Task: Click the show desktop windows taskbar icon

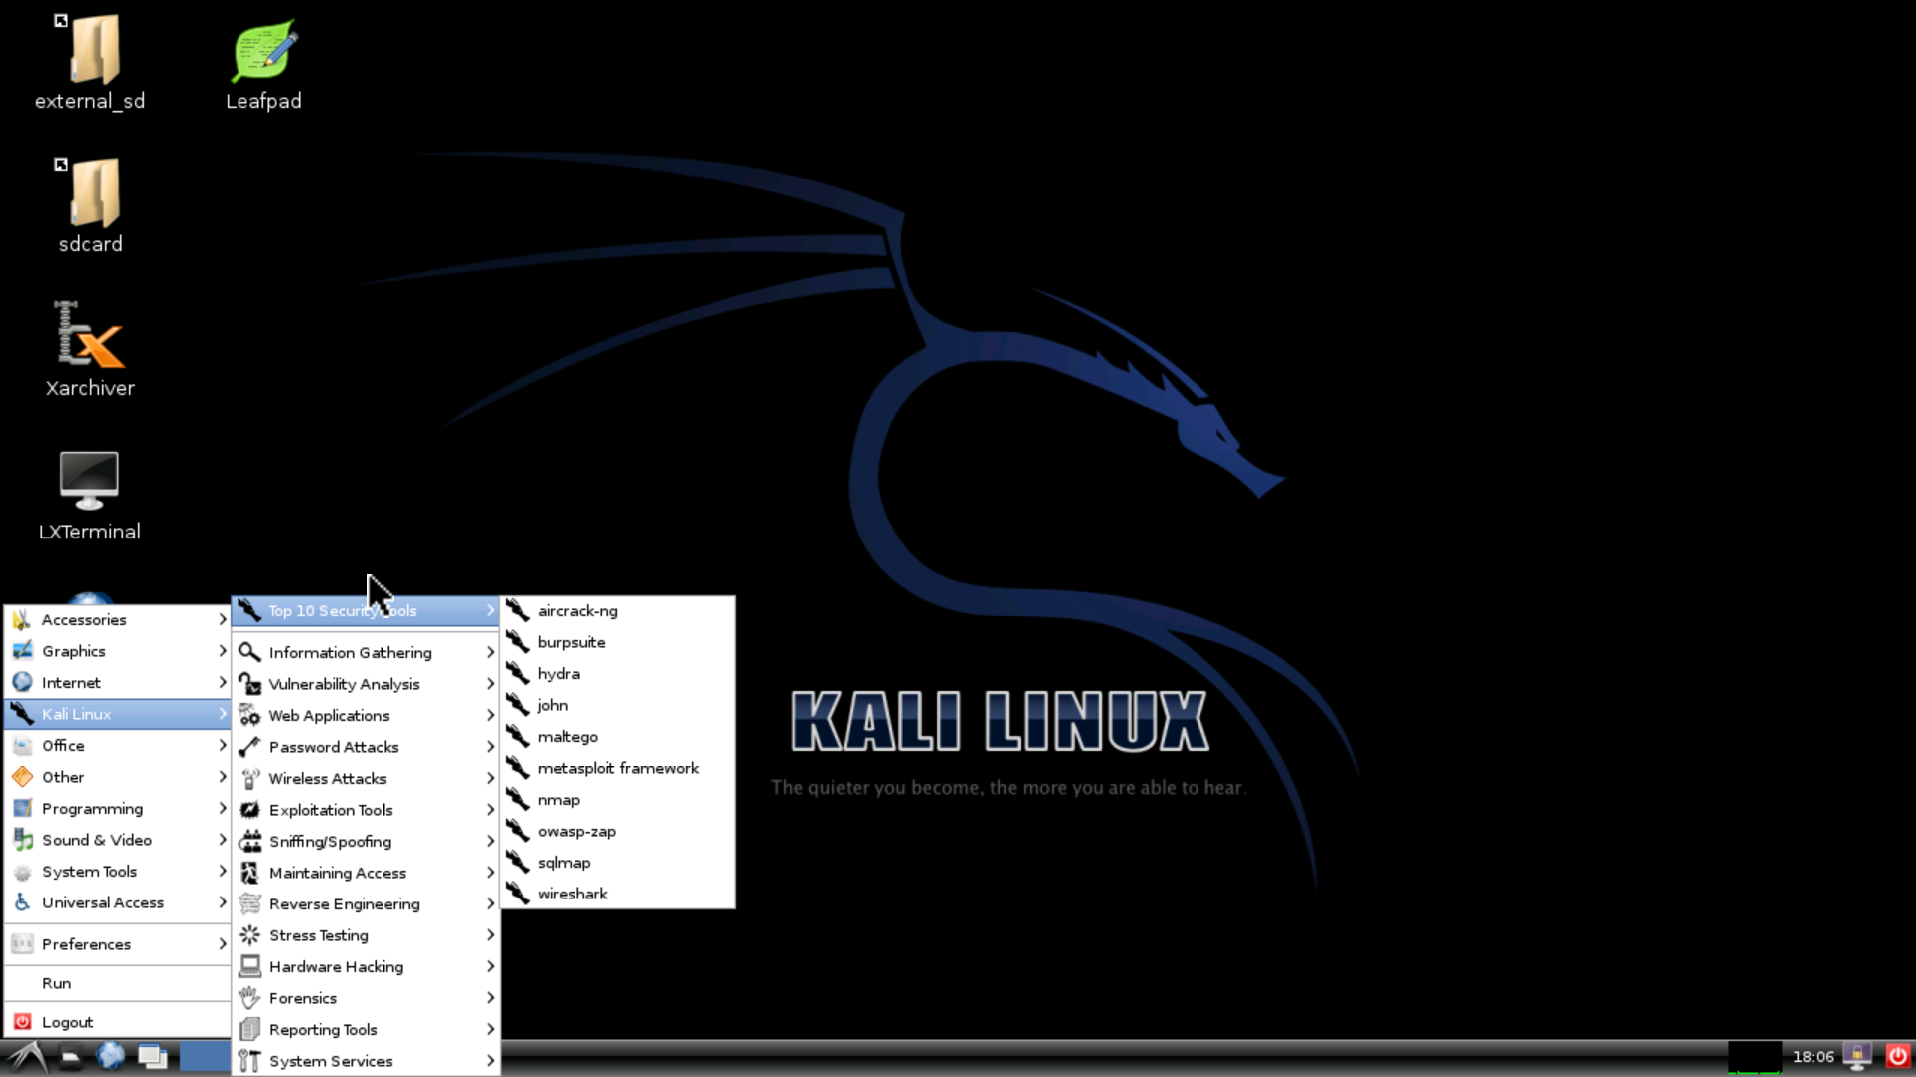Action: click(153, 1057)
